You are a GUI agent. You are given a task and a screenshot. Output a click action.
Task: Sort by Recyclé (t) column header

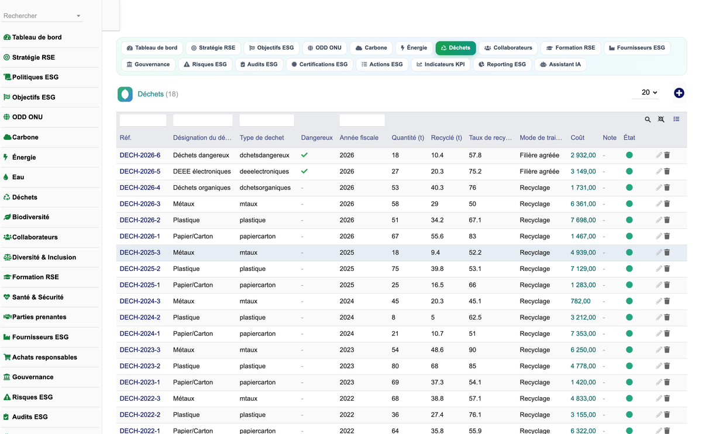pyautogui.click(x=446, y=138)
